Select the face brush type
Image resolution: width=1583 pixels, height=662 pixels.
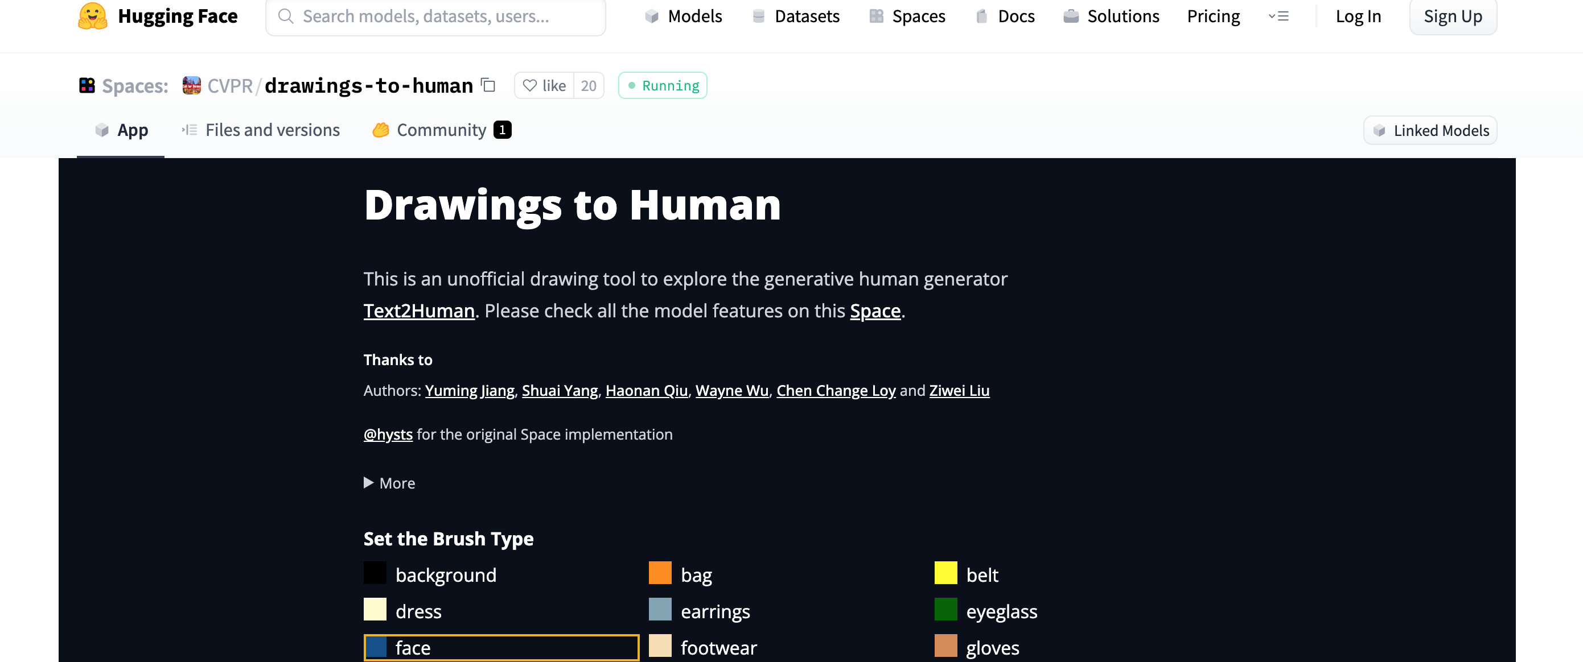coord(501,647)
